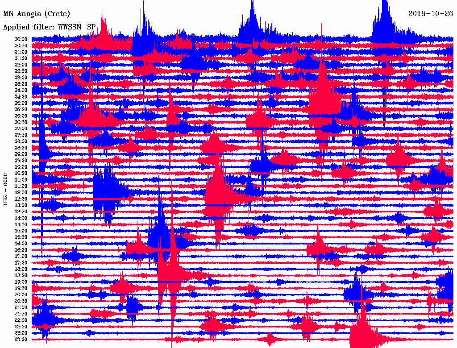Image resolution: width=457 pixels, height=348 pixels.
Task: Select the 05:30 time label
Action: coord(21,110)
